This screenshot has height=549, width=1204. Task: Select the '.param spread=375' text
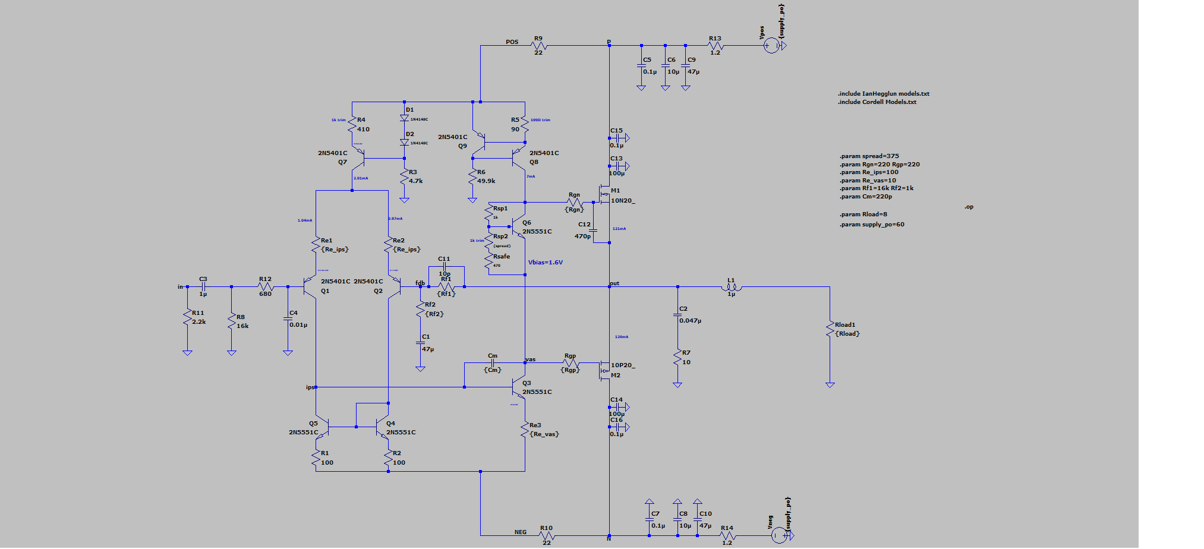coord(869,156)
